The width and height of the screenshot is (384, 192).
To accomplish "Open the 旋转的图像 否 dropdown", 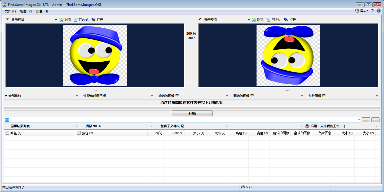I will [x=227, y=96].
